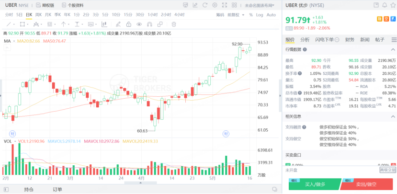Select the 15分 timeframe
The image size is (397, 194).
pyautogui.click(x=128, y=15)
